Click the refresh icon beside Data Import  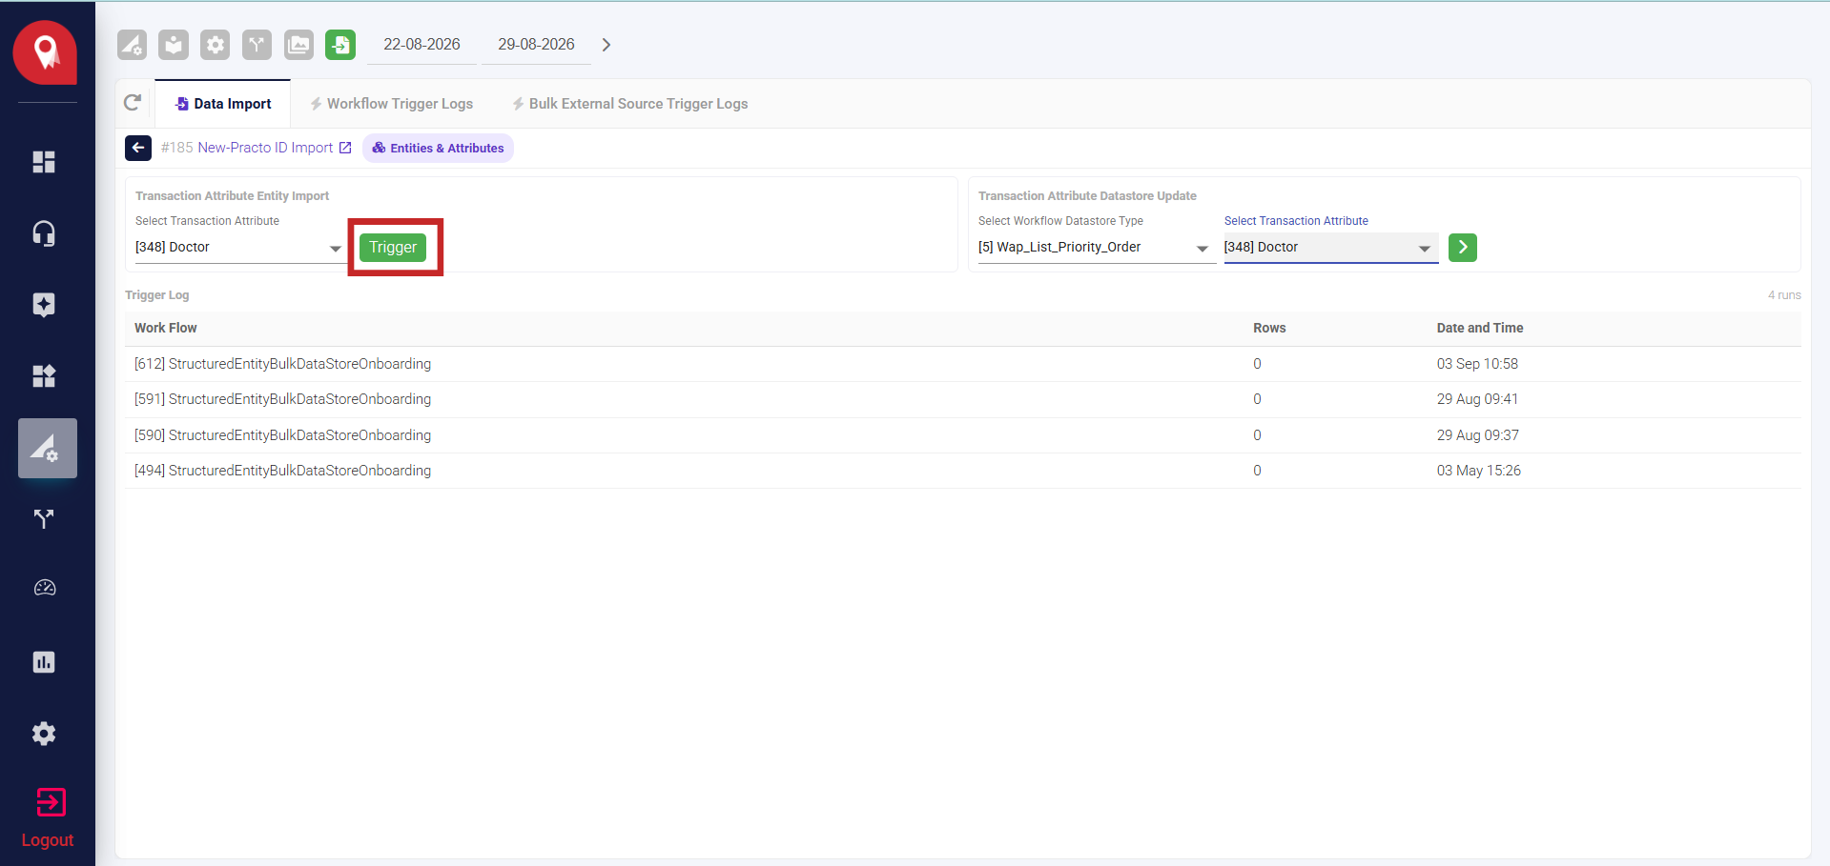click(x=133, y=102)
